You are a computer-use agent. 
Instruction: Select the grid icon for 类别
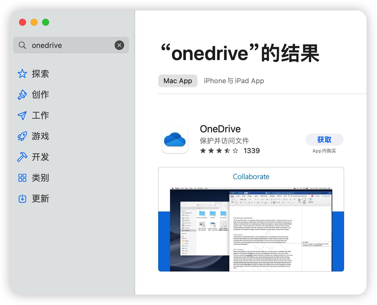22,178
